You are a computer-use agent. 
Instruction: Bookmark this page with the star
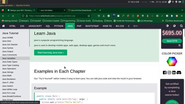[89, 16]
